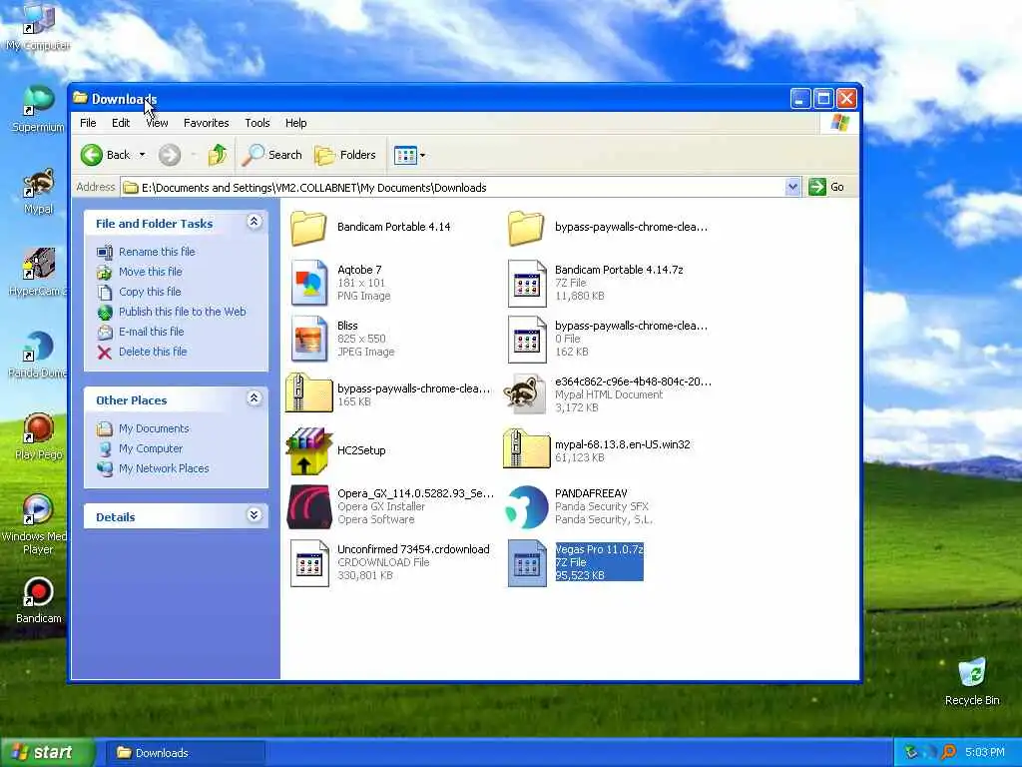Select the HyperCam 2 desktop icon
This screenshot has width=1022, height=767.
(39, 273)
